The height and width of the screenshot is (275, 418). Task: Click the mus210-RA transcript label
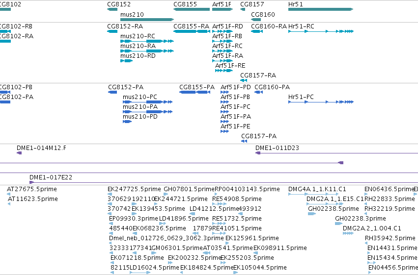coord(138,46)
